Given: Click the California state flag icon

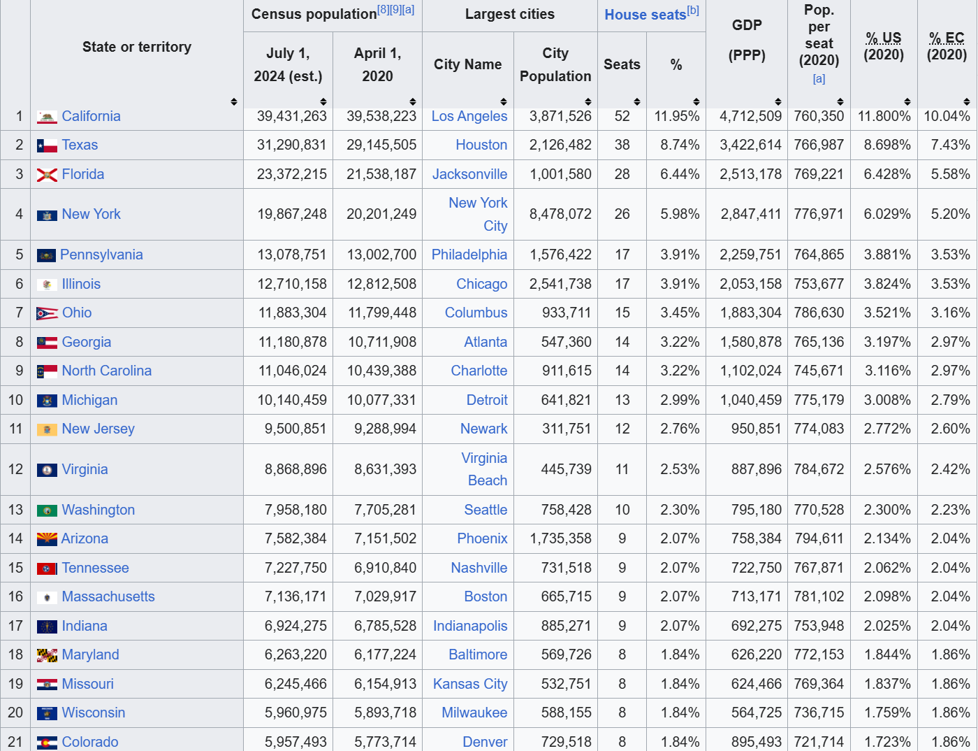Looking at the screenshot, I should tap(47, 117).
